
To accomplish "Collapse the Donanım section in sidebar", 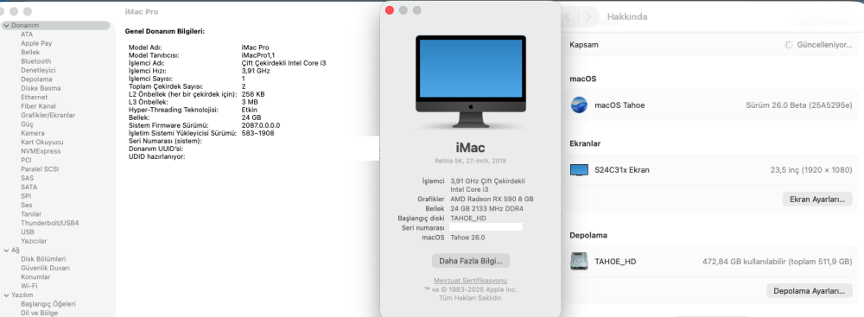I will [5, 25].
